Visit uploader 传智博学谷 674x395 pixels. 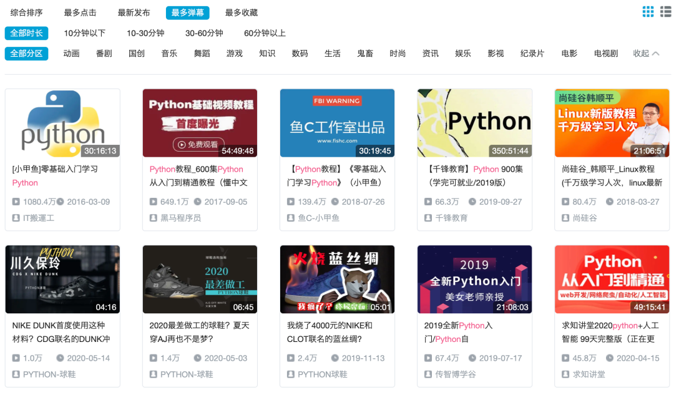pyautogui.click(x=456, y=374)
